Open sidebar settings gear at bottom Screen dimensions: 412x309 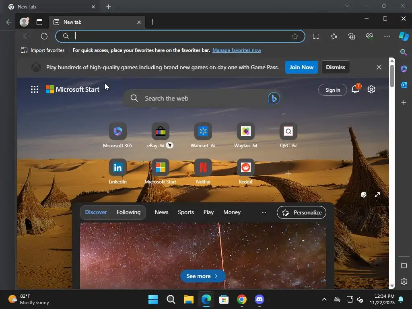(404, 282)
